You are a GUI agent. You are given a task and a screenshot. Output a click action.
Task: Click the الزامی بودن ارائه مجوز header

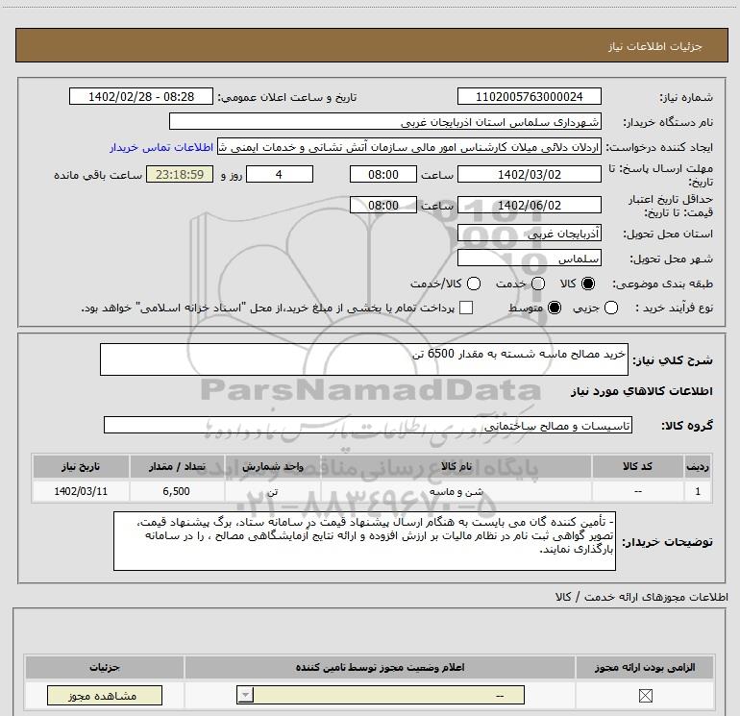[645, 667]
